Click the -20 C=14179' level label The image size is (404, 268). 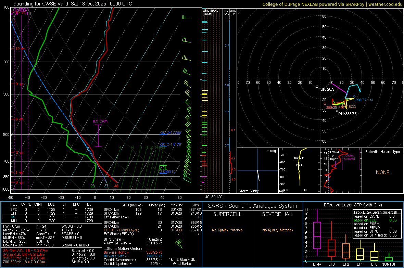click(171, 144)
